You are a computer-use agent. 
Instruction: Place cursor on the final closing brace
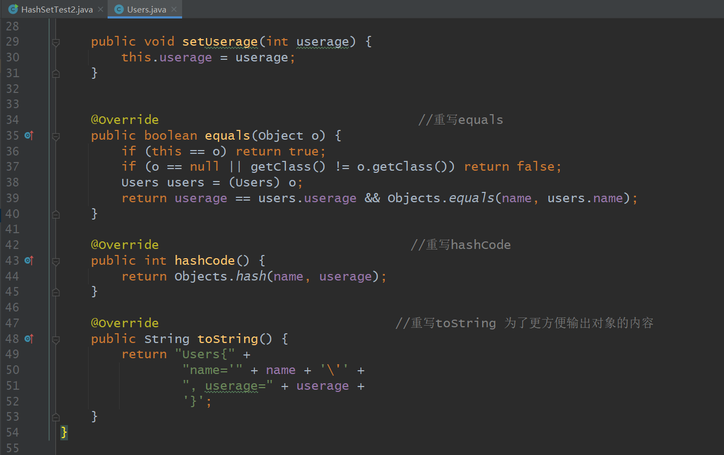64,432
